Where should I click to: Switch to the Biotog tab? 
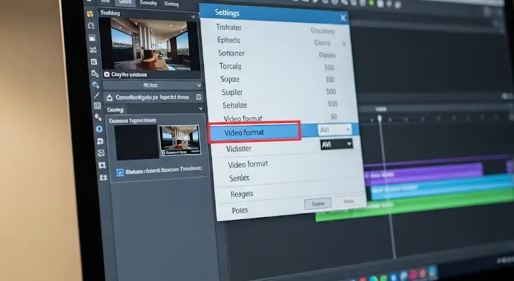[x=172, y=4]
